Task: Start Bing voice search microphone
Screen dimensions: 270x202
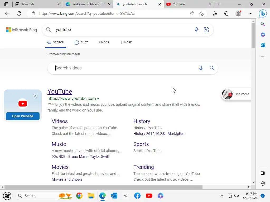Action: 197,30
